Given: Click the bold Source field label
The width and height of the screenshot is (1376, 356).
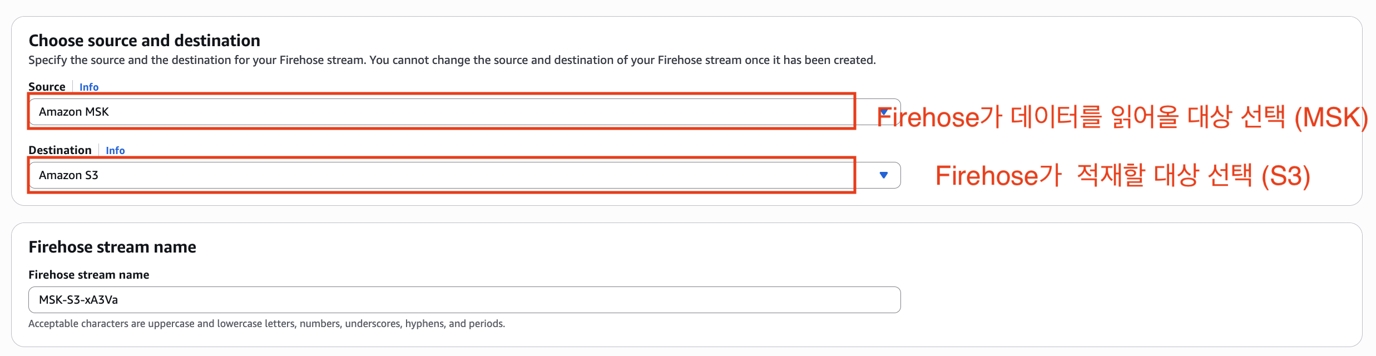Looking at the screenshot, I should coord(47,87).
